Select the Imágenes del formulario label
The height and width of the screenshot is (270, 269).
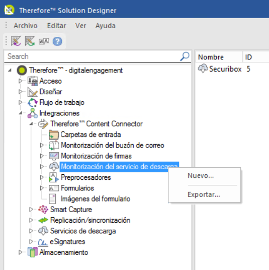pos(96,199)
